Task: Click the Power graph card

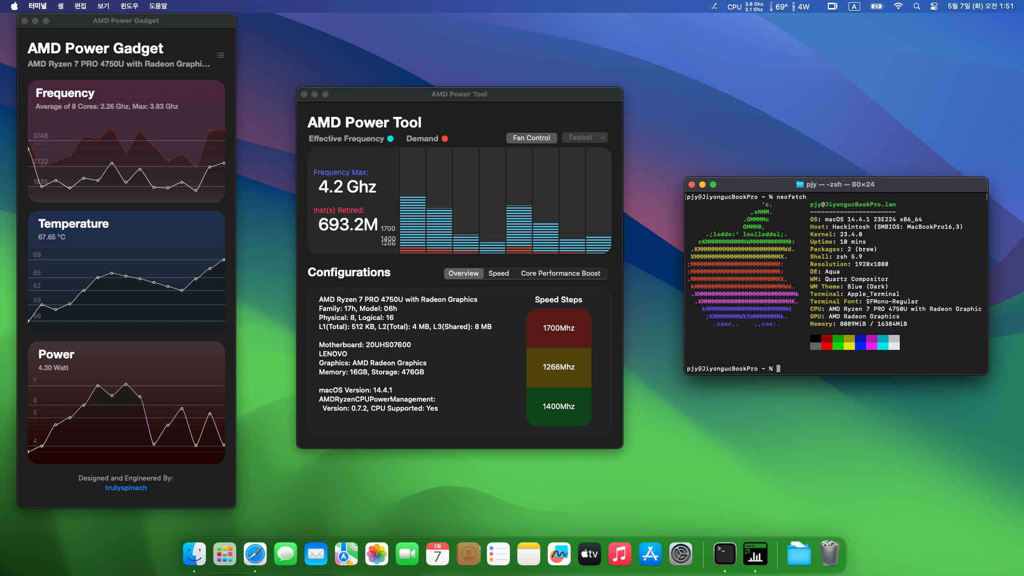Action: pos(126,403)
